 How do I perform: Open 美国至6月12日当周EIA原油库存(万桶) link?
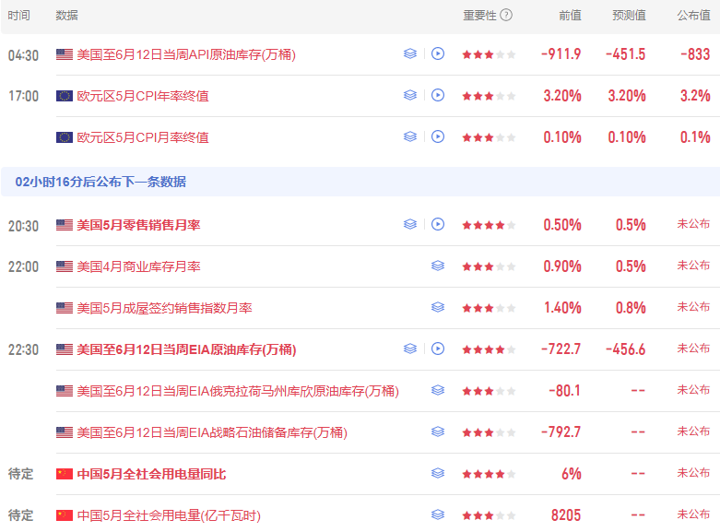[x=186, y=349]
